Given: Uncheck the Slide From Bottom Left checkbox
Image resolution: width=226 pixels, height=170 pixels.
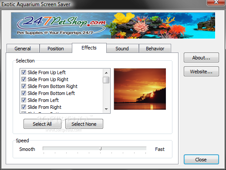Looking at the screenshot, I should coord(24,93).
